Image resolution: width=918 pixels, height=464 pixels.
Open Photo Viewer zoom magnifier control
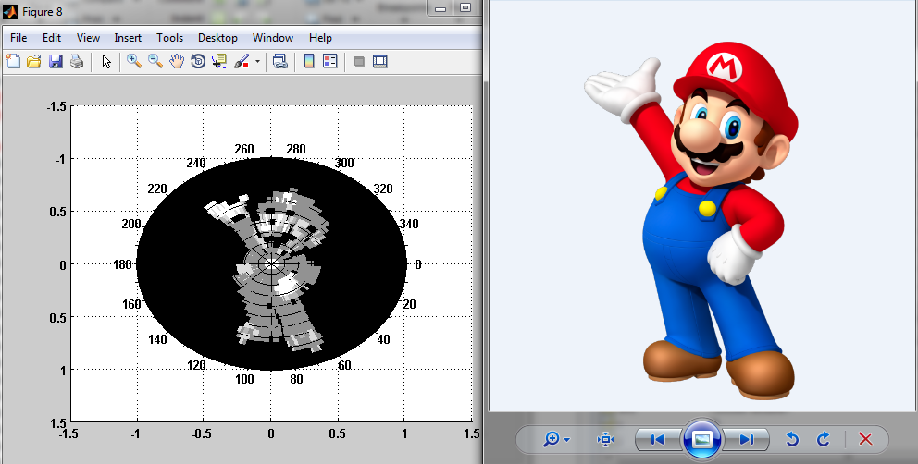(555, 439)
